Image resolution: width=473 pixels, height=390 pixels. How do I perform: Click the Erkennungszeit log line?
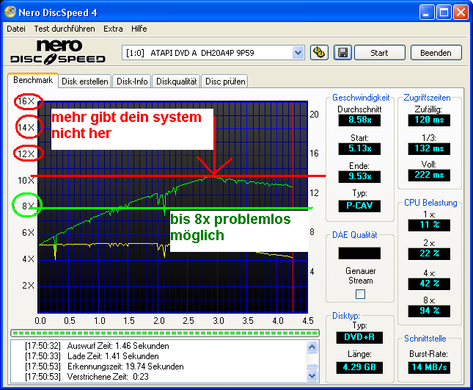pyautogui.click(x=104, y=366)
